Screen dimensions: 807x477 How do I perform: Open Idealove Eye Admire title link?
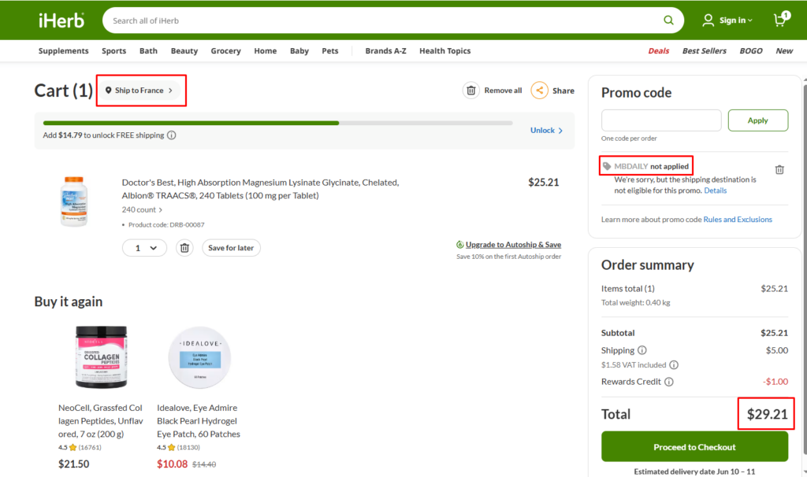pos(199,421)
